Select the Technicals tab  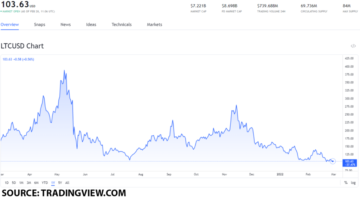pyautogui.click(x=122, y=25)
